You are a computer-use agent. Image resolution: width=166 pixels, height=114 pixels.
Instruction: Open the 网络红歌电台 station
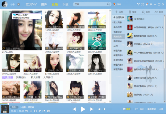pyautogui.click(x=145, y=86)
